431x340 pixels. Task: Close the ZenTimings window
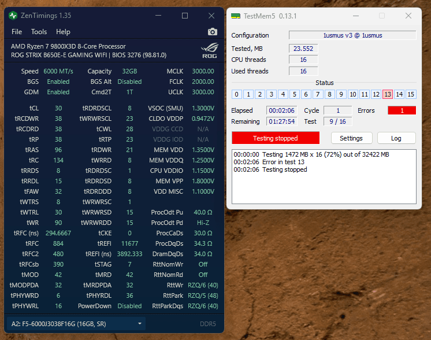click(x=211, y=16)
